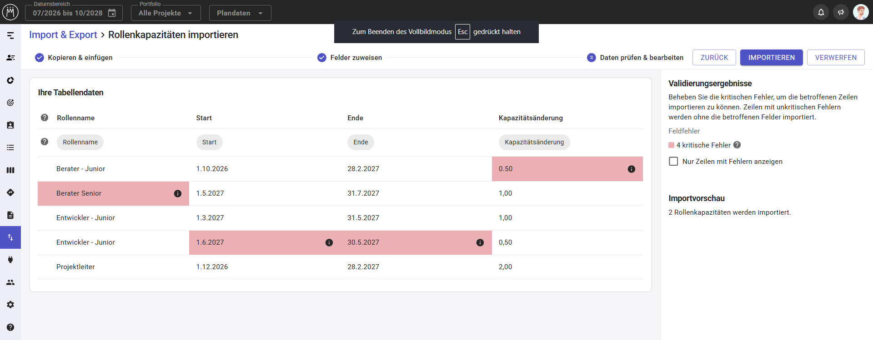Viewport: 873px width, 340px height.
Task: Open the Import & Export breadcrumb link
Action: [x=63, y=35]
